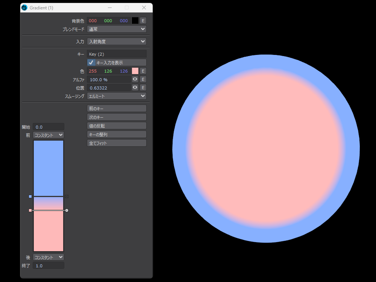The image size is (376, 282).
Task: Click the X delete icon on selected key
Action: 67,211
